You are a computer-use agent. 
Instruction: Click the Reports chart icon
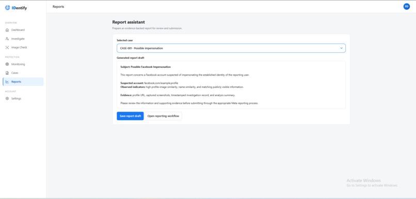tap(7, 82)
